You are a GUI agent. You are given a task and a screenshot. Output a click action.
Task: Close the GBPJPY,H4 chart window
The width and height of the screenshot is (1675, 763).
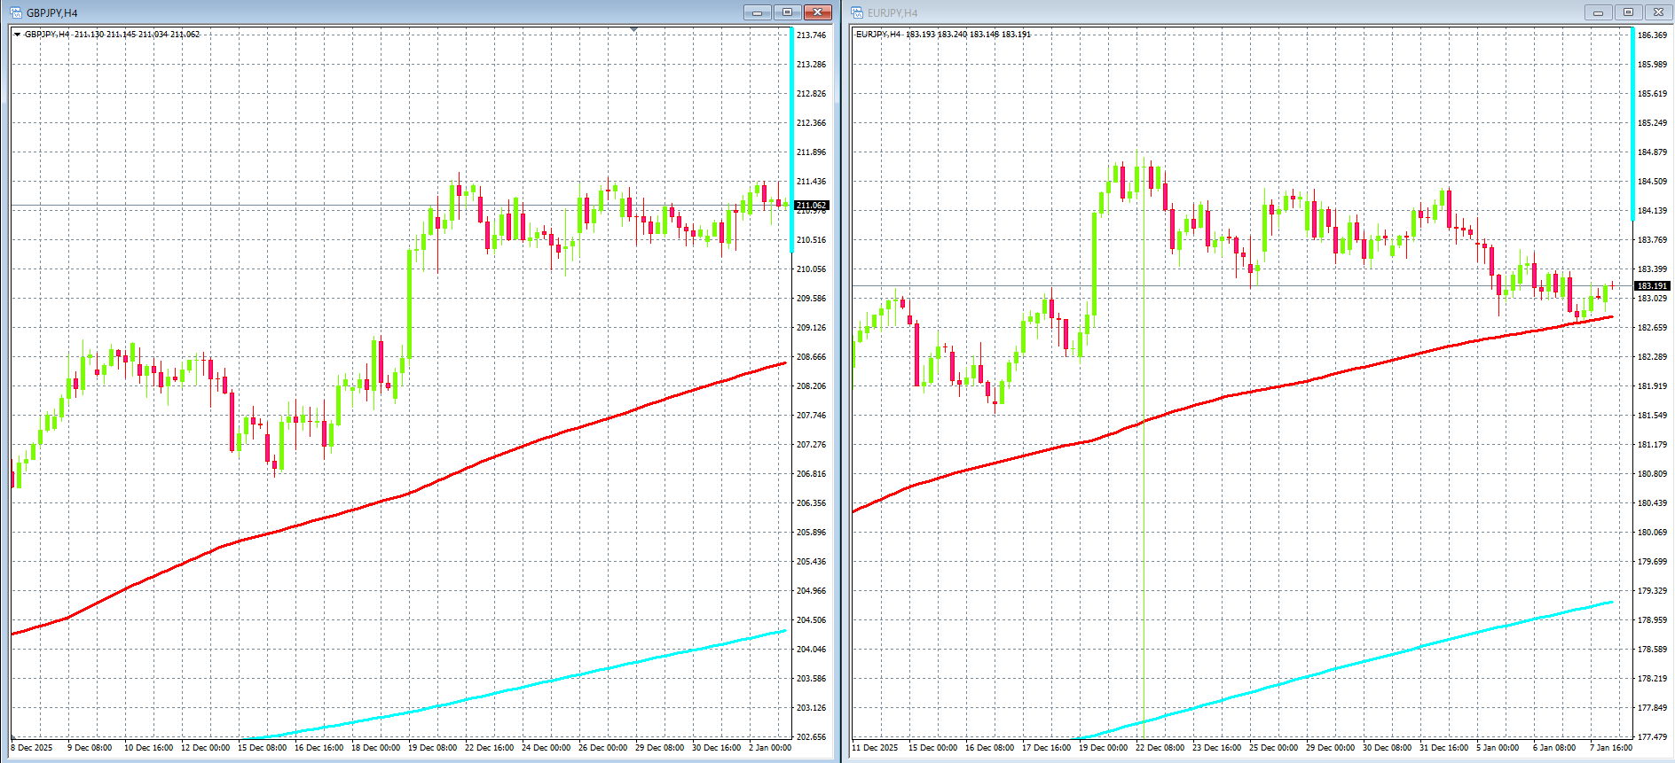tap(817, 12)
